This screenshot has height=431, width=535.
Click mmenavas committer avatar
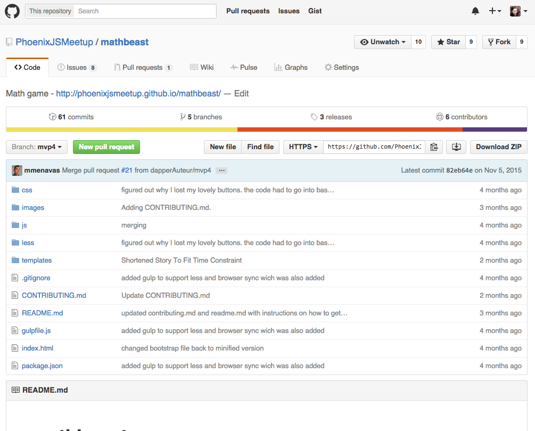tap(17, 170)
